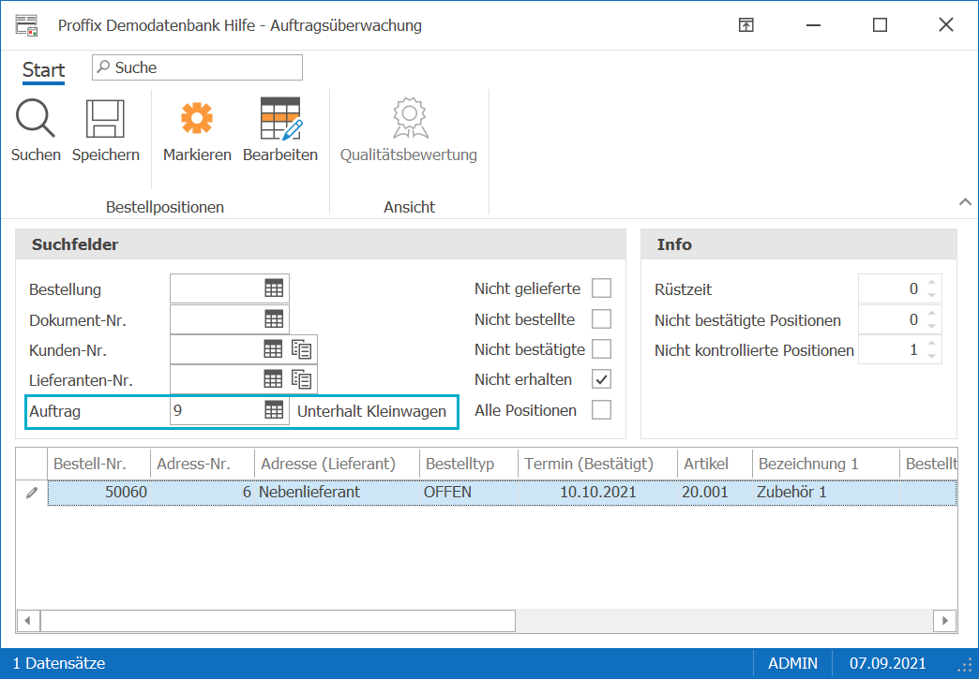
Task: Click the application icon in title bar
Action: 27,25
